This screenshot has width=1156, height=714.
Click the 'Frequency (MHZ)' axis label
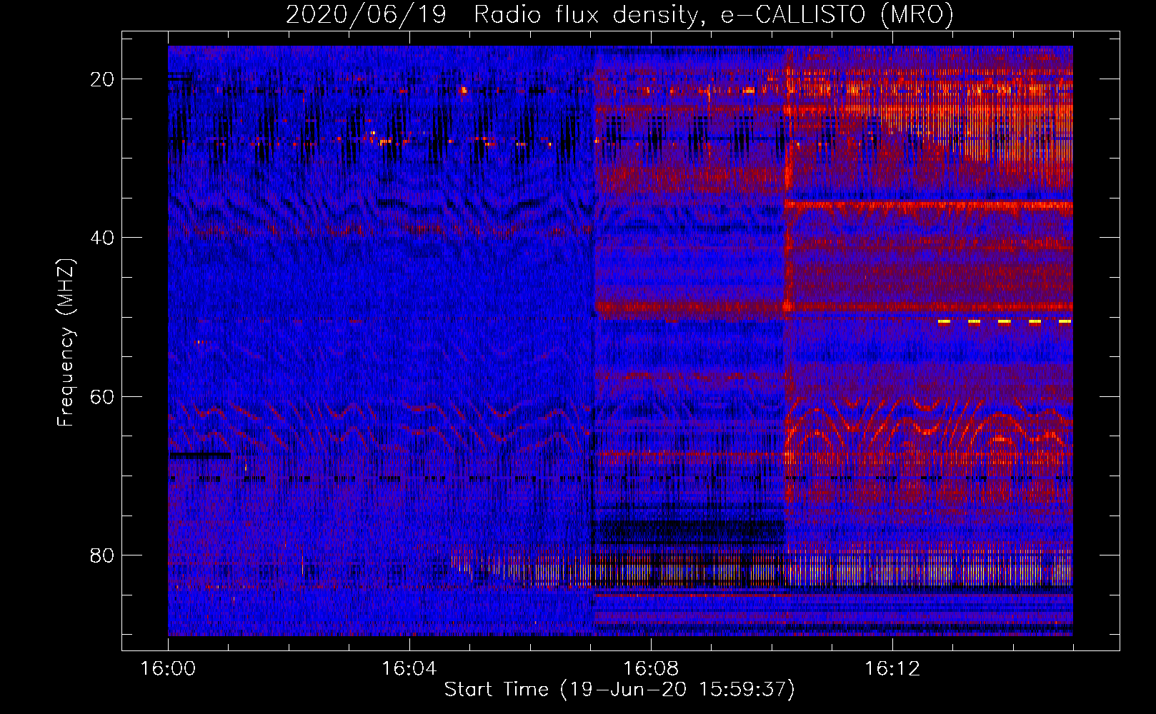[x=66, y=343]
